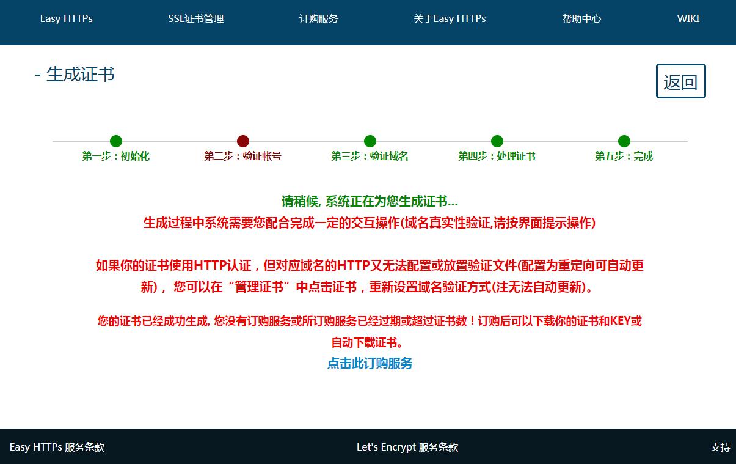Image resolution: width=736 pixels, height=464 pixels.
Task: Click the 第五步：完成 step label
Action: (x=624, y=156)
